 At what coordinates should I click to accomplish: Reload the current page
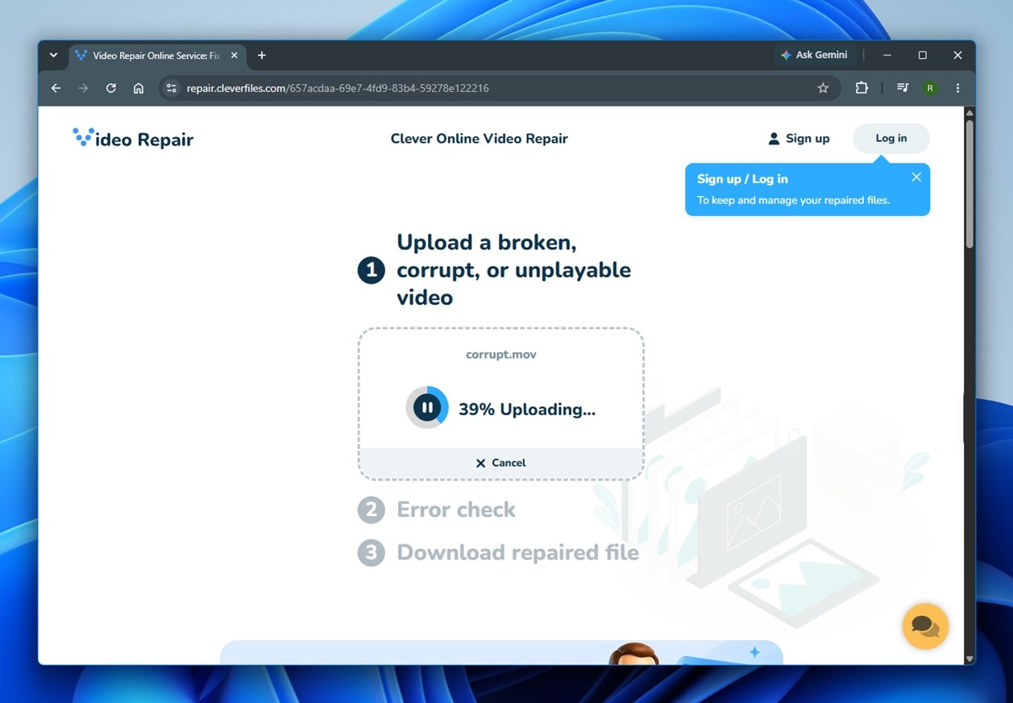click(111, 88)
